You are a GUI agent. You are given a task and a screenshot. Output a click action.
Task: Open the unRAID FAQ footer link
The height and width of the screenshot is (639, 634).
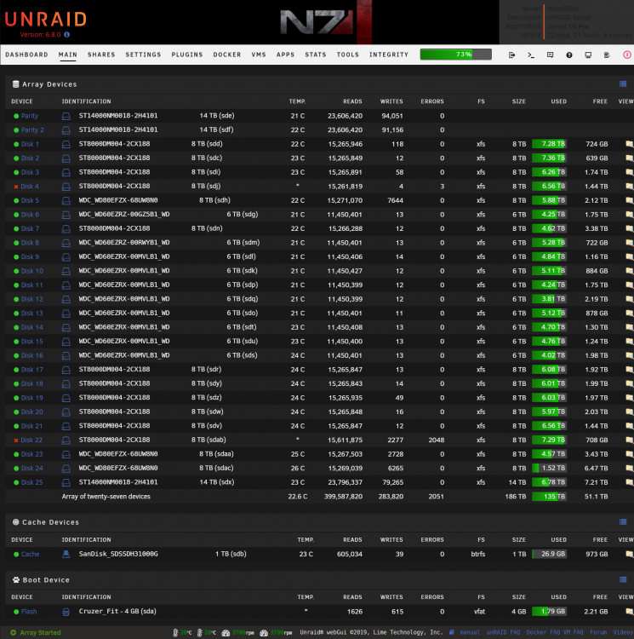coord(504,632)
